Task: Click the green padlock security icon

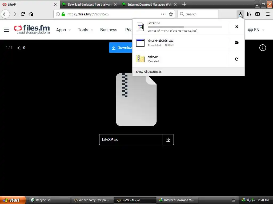Action: pos(63,14)
